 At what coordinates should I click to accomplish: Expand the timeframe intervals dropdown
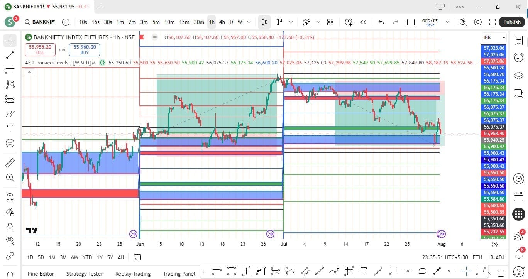tap(249, 22)
